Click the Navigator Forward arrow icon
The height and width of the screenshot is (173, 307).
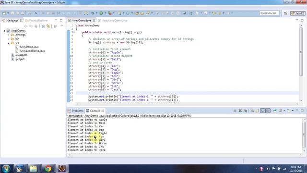pos(31,26)
